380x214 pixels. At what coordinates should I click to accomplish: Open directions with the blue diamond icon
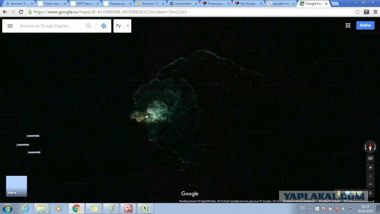click(104, 26)
